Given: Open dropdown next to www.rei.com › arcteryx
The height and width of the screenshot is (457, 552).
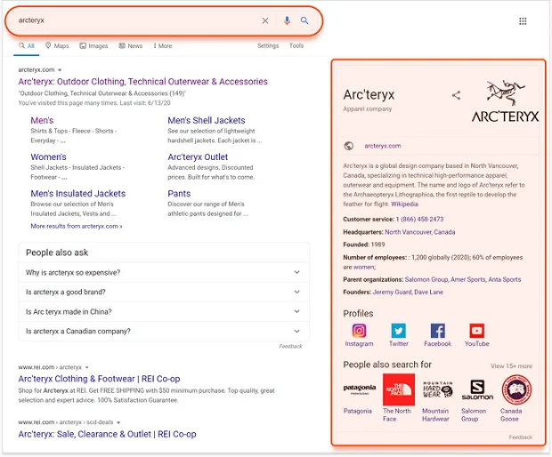Looking at the screenshot, I should (x=87, y=367).
